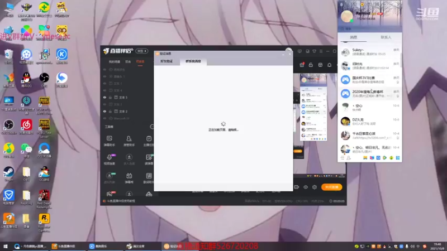Toggle the preview eye icon near 关闭直播
The height and width of the screenshot is (251, 447).
pyautogui.click(x=306, y=187)
